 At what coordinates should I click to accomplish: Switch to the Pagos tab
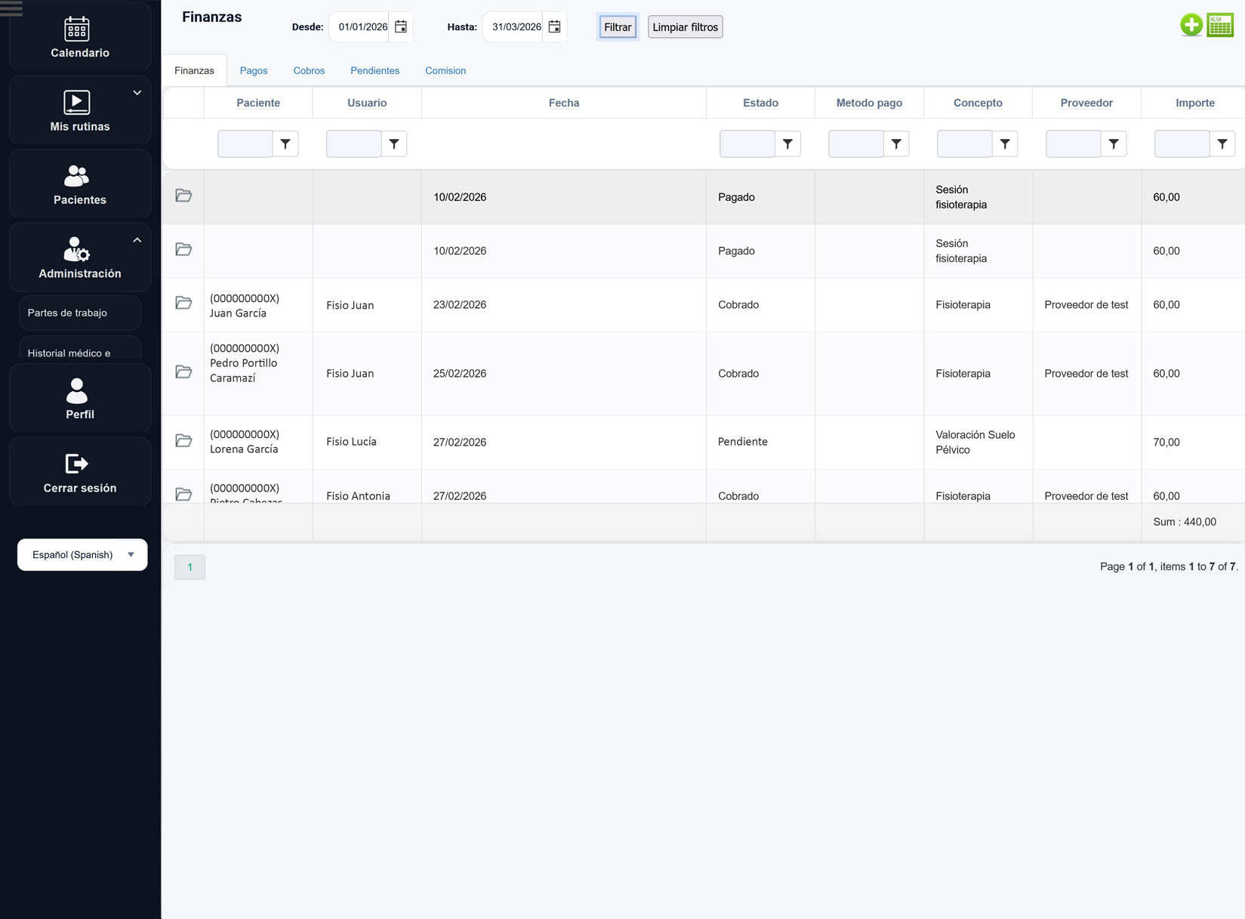(254, 71)
